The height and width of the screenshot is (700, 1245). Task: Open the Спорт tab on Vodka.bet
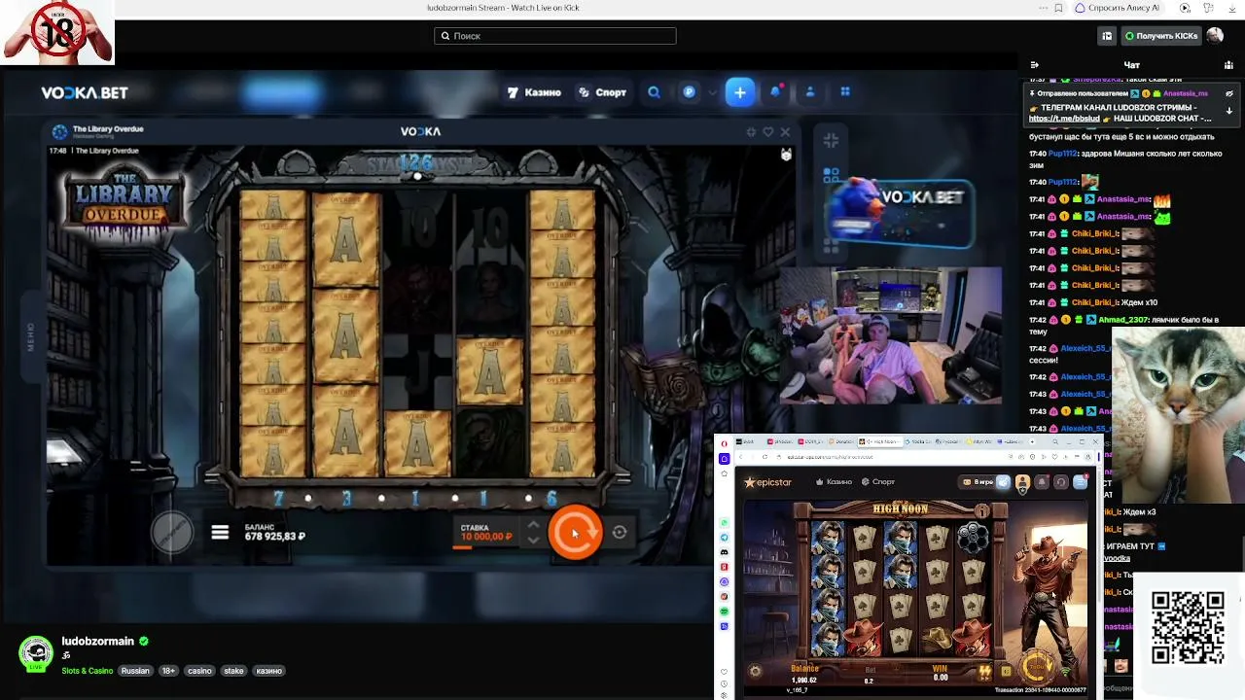point(603,92)
